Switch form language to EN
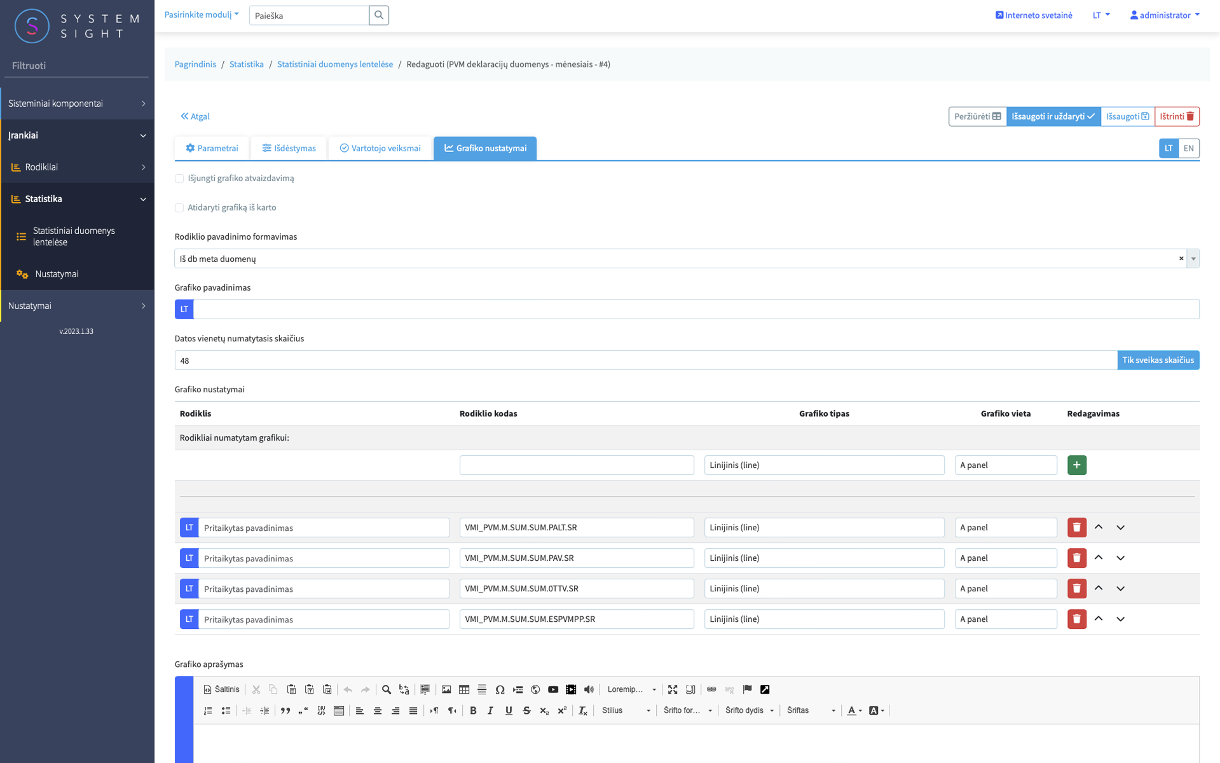 click(x=1188, y=148)
